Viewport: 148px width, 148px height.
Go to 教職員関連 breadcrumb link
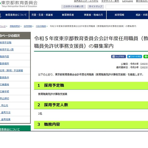(x=15, y=26)
